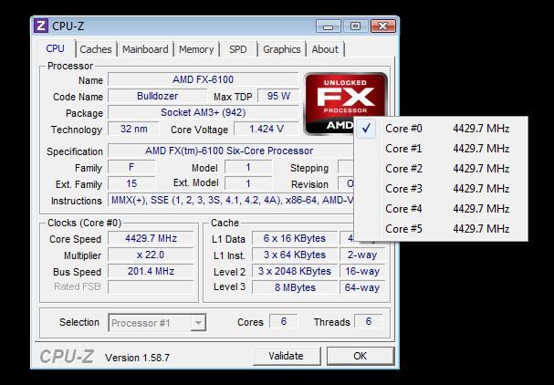Viewport: 554px width, 385px height.
Task: Expand the Processor #1 selection dropdown
Action: pyautogui.click(x=199, y=323)
